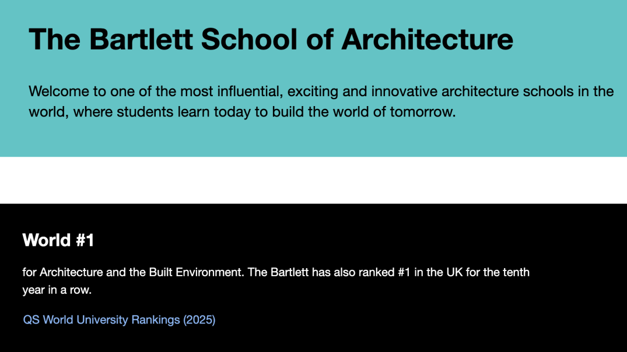This screenshot has height=352, width=627.
Task: Open the QS World University Rankings (2025) link
Action: tap(119, 319)
